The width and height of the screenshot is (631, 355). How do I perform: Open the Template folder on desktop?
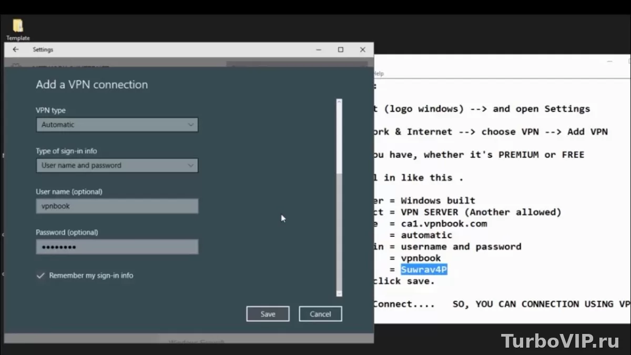click(x=18, y=29)
